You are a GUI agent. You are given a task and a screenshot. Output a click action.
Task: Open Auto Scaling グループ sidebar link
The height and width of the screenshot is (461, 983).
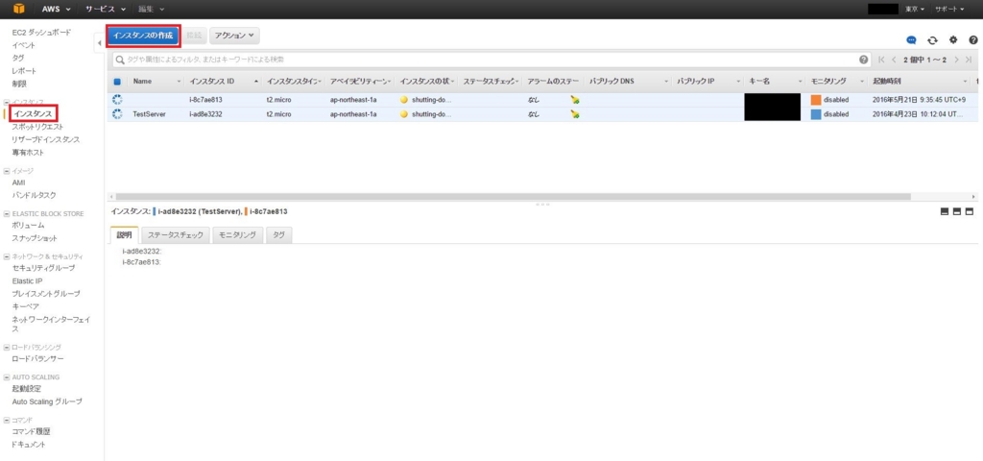coord(47,401)
